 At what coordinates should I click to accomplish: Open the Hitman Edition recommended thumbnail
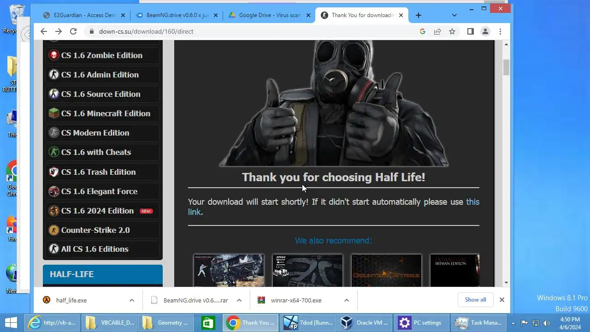click(x=455, y=271)
